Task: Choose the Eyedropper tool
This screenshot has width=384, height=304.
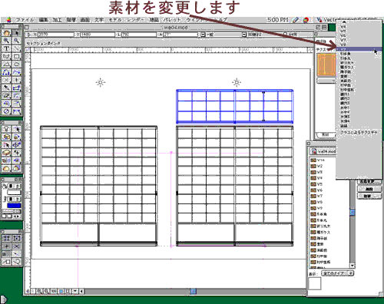Action: 6,88
